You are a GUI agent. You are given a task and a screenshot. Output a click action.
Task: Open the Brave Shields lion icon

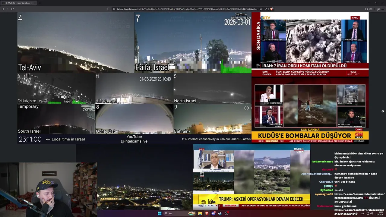(271, 9)
